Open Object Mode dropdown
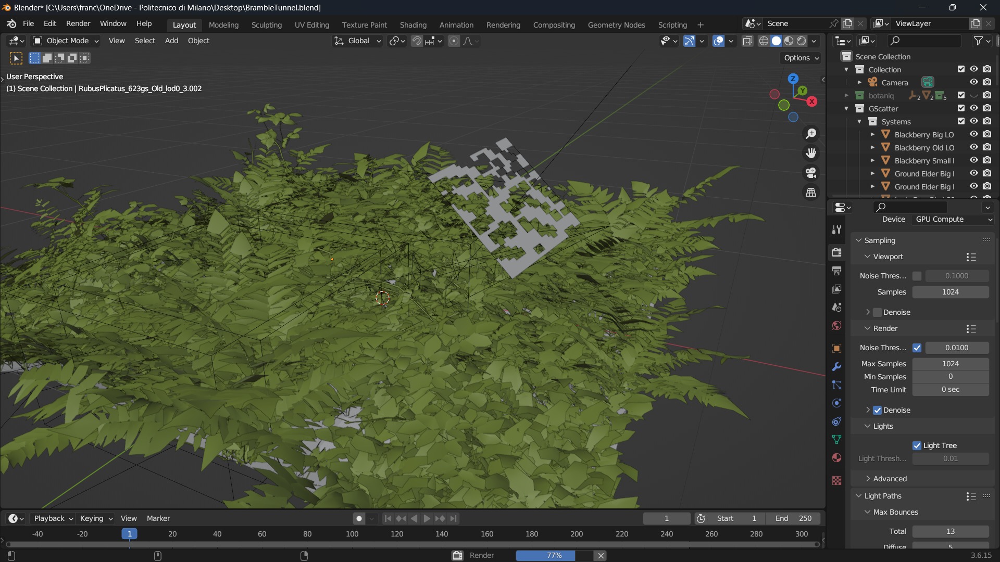The height and width of the screenshot is (562, 1000). [x=66, y=41]
